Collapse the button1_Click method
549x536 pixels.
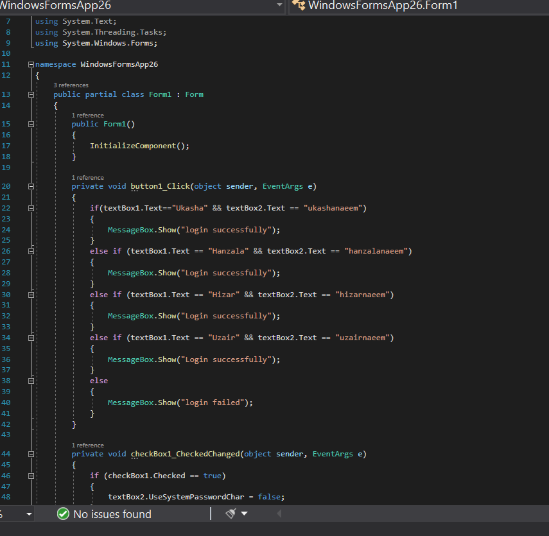click(x=30, y=186)
